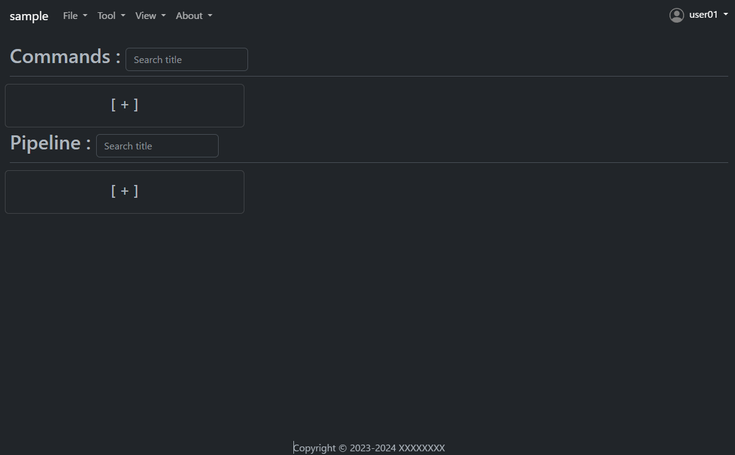Add a new command with the plus button
Viewport: 735px width, 455px height.
[124, 104]
